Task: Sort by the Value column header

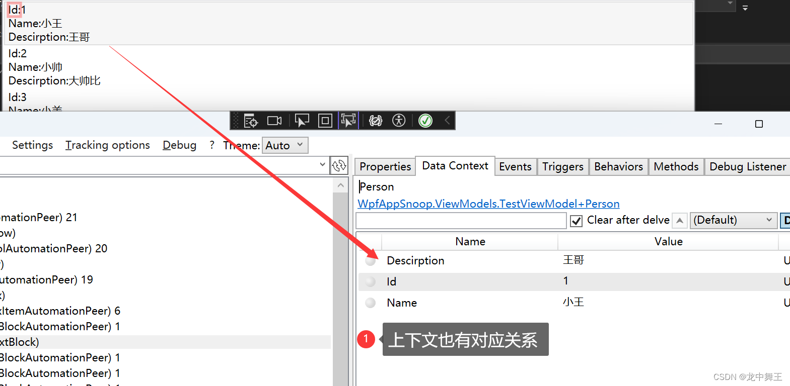Action: [668, 241]
